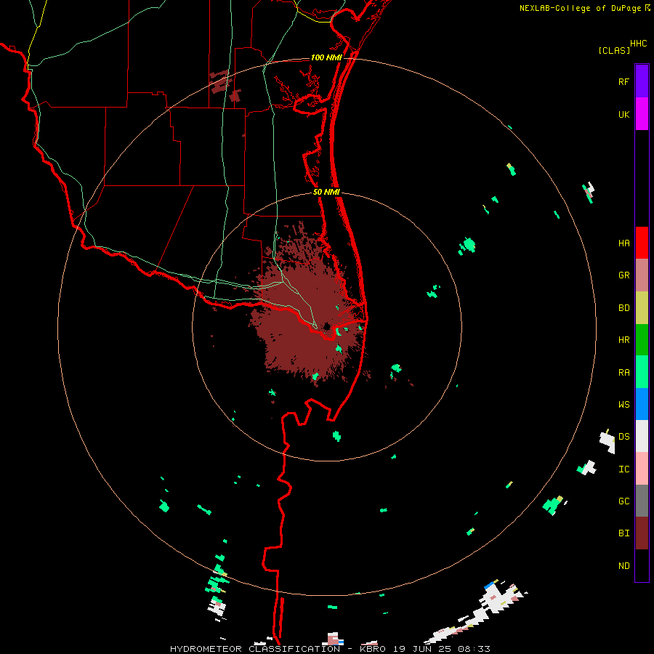Click the RF purple legend color swatch

[642, 81]
